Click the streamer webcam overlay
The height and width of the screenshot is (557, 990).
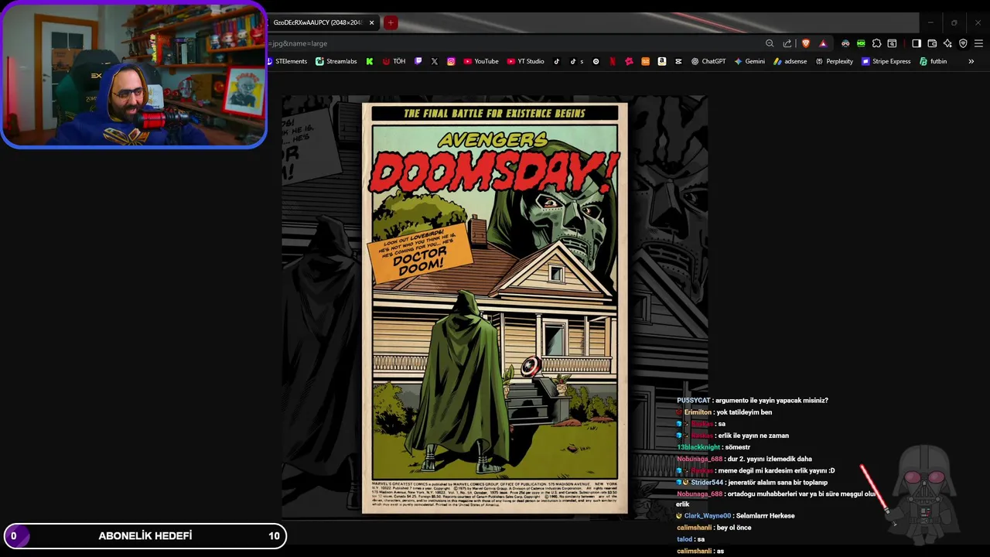pyautogui.click(x=134, y=74)
